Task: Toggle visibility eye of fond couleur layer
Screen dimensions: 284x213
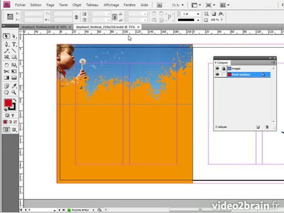Action: click(217, 75)
